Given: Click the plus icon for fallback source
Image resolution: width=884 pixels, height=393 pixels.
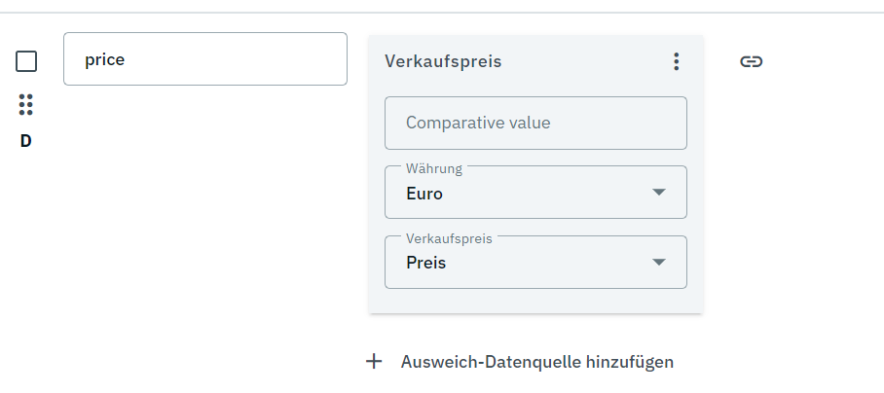Looking at the screenshot, I should coord(374,362).
